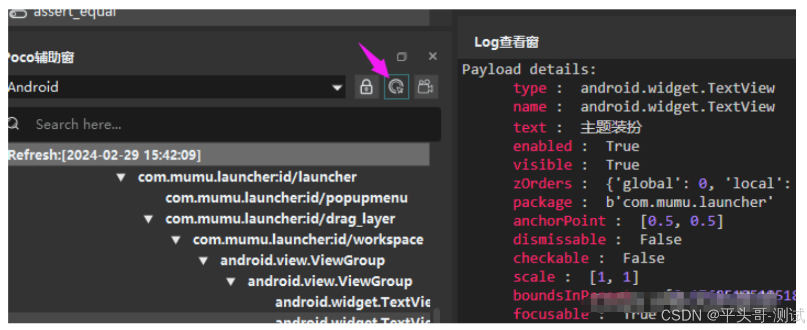This screenshot has width=807, height=330.
Task: Click the Poco辅助窗 panel title
Action: [41, 57]
